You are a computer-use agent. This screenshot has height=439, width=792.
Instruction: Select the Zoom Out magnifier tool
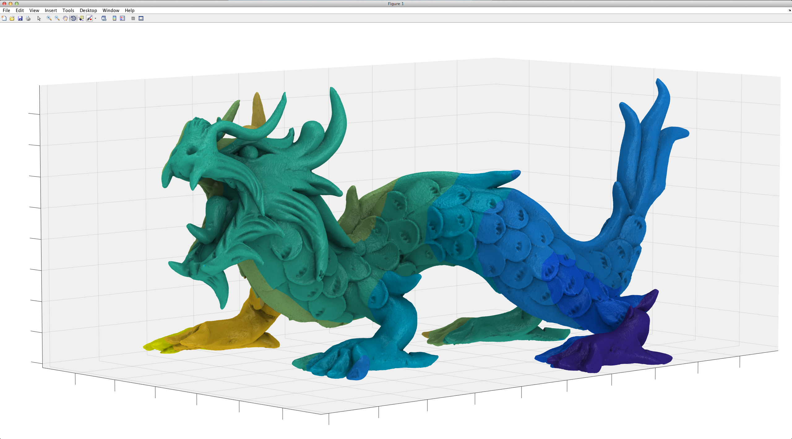pyautogui.click(x=57, y=18)
